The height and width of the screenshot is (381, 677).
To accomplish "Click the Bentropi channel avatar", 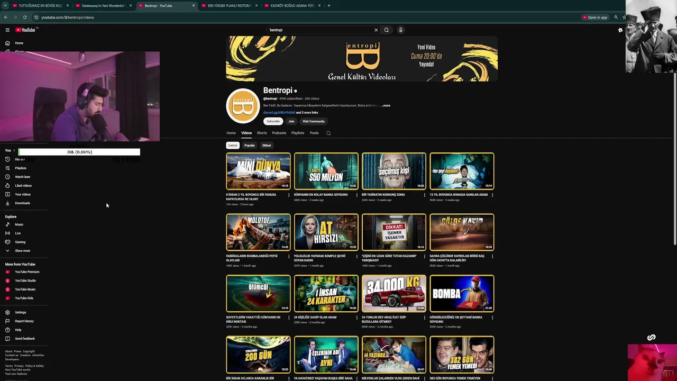I will (x=243, y=106).
